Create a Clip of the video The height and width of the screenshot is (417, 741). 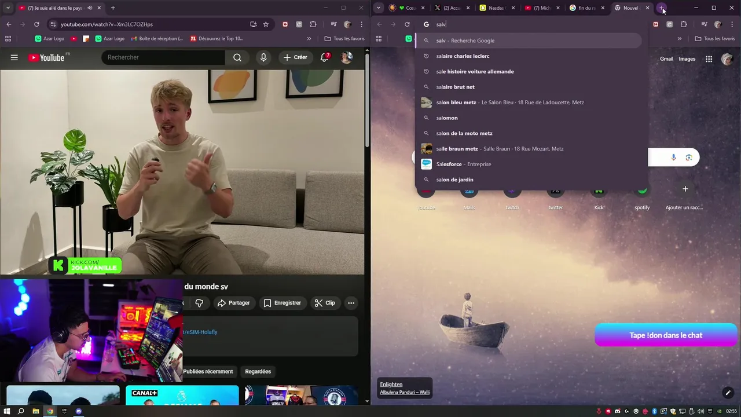325,303
